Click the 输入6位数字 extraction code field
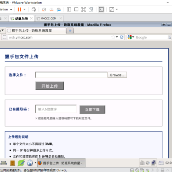172x172 pixels. [56, 109]
